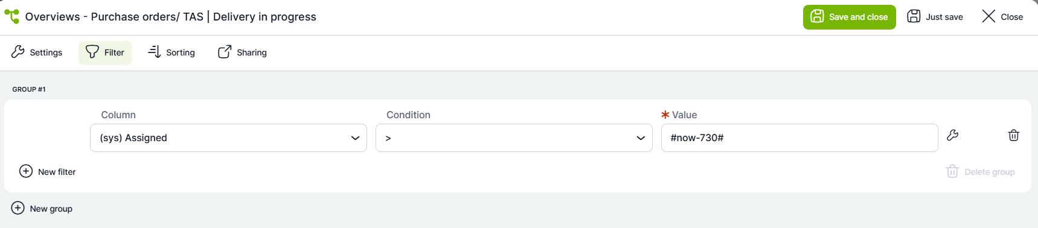Click the Just save button
Viewport: 1038px width, 228px height.
click(x=935, y=17)
